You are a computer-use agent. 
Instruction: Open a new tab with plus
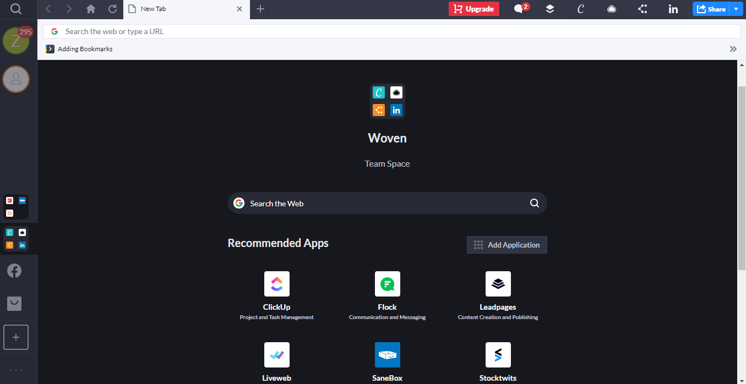click(260, 9)
